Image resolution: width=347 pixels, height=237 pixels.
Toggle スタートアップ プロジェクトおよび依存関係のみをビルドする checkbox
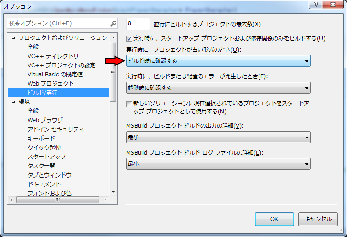coord(129,38)
